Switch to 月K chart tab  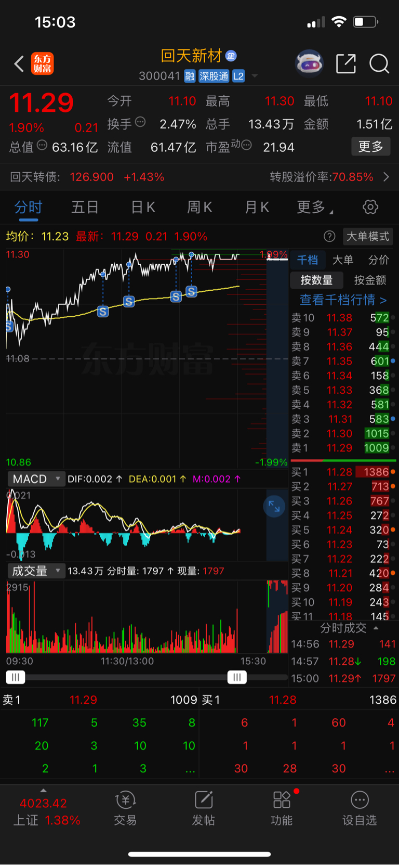tap(257, 207)
